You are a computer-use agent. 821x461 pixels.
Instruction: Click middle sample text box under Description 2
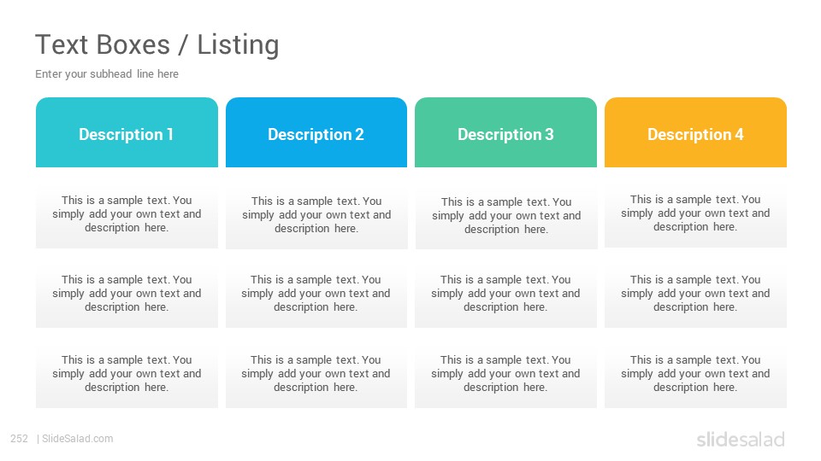316,293
